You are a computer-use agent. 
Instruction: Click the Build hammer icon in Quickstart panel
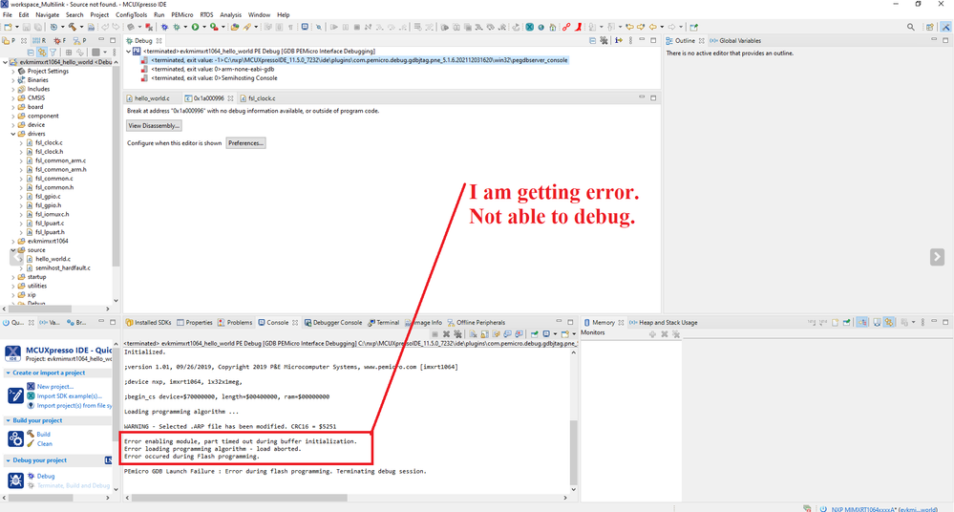(31, 434)
